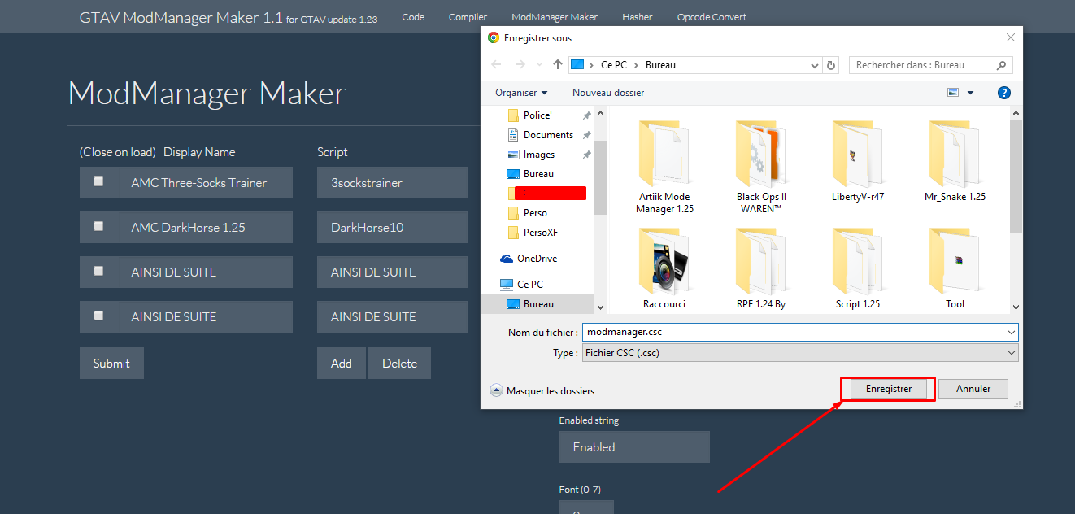Click the Ce PC breadcrumb in address bar
Viewport: 1075px width, 514px height.
(612, 65)
